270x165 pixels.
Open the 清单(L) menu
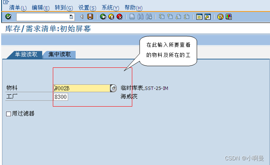click(18, 8)
